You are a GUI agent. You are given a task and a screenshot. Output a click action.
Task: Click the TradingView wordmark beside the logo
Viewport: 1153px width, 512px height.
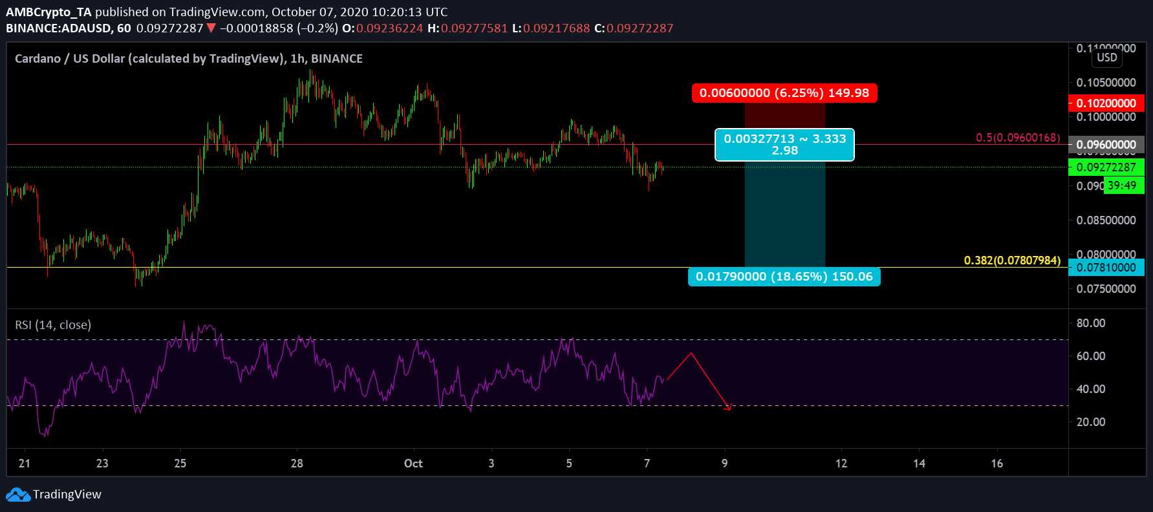click(67, 495)
